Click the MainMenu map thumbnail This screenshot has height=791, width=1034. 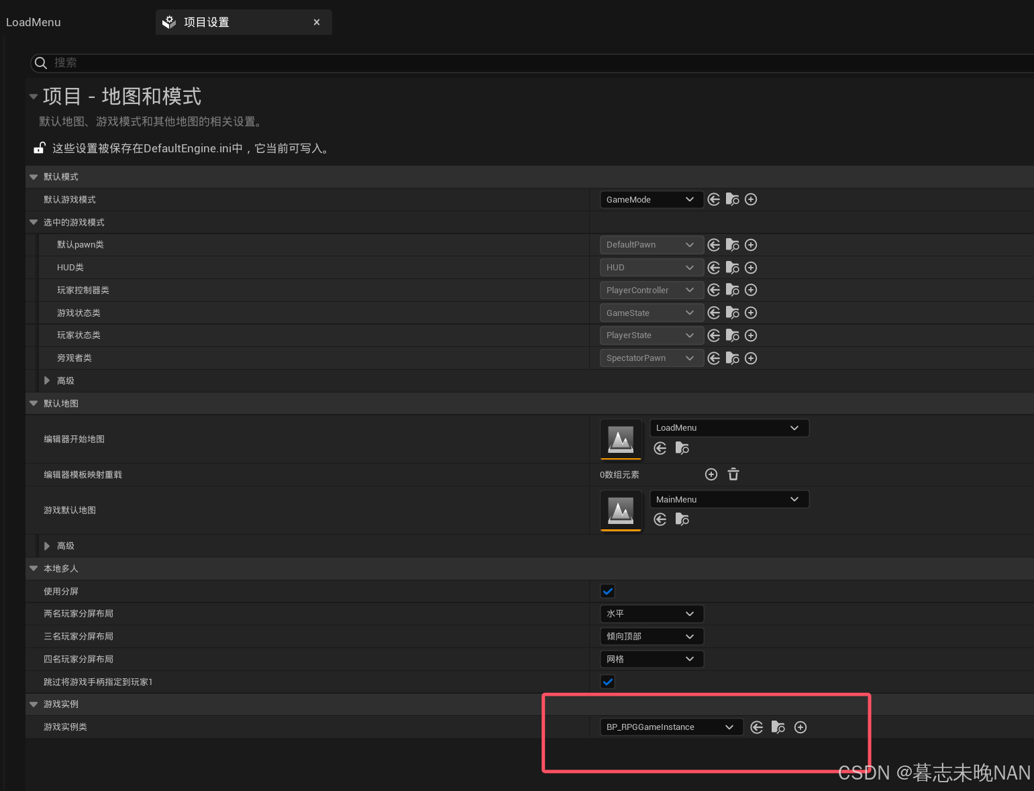(x=621, y=511)
